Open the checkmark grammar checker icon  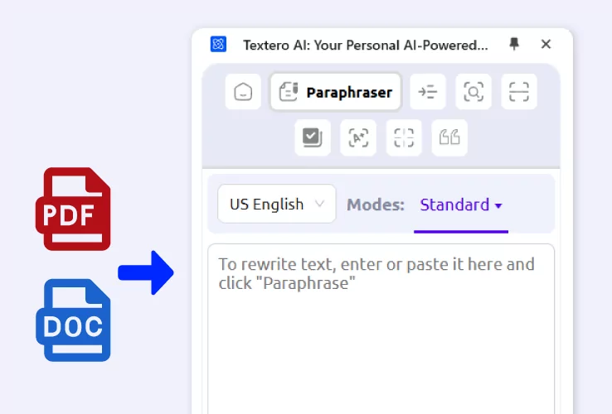coord(313,137)
